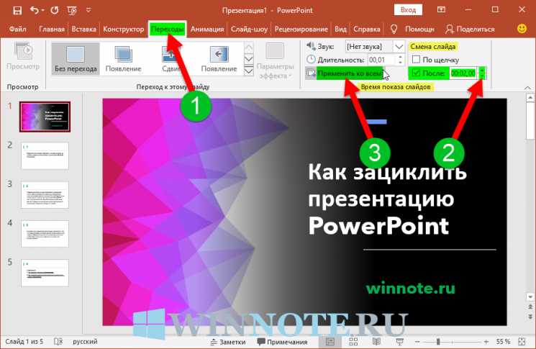Image resolution: width=536 pixels, height=349 pixels.
Task: Click the Undo arrow icon
Action: 35,10
